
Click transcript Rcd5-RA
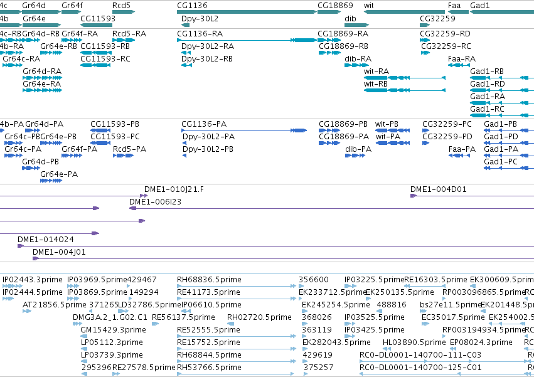click(x=124, y=40)
